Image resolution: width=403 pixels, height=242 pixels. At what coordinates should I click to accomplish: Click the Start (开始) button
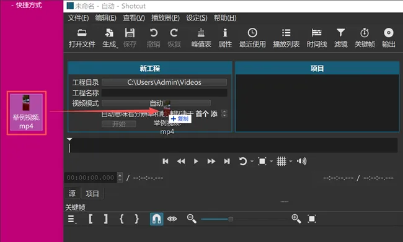(x=119, y=124)
